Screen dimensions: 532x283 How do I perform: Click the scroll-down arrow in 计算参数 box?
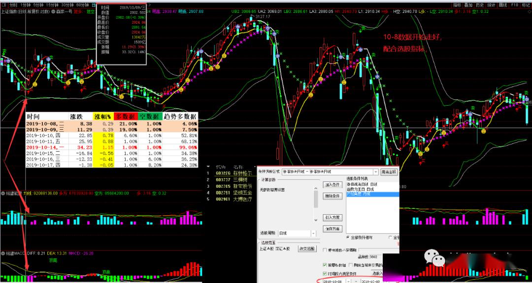316,220
